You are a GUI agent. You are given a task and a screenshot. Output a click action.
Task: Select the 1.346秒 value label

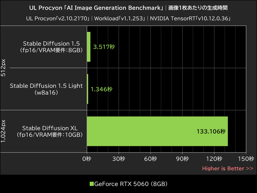pos(102,89)
